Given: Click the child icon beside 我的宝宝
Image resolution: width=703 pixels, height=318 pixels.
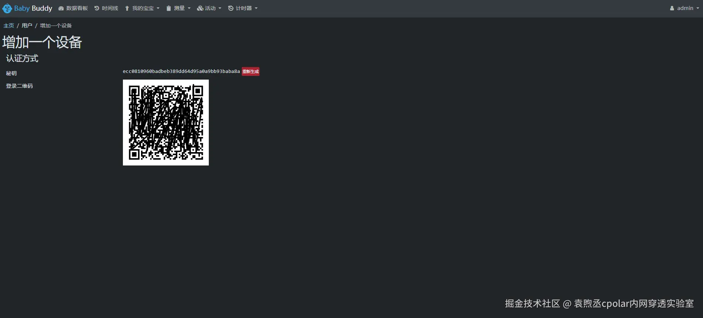Looking at the screenshot, I should [127, 8].
